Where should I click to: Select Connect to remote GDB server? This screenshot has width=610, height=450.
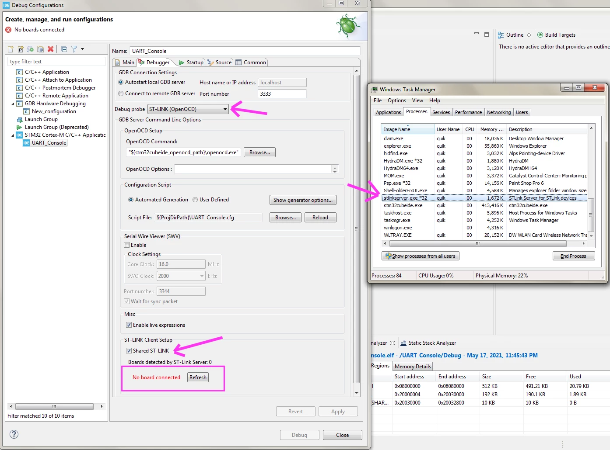click(121, 93)
